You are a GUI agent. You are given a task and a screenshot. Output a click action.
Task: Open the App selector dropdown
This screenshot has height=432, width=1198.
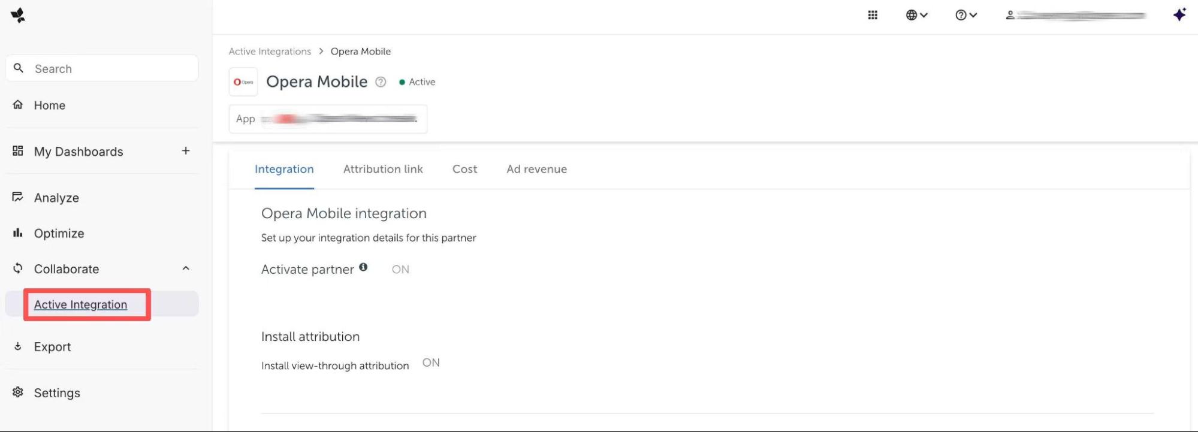pos(328,119)
